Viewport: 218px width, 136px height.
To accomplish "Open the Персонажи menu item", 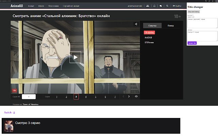I will click(53, 6).
